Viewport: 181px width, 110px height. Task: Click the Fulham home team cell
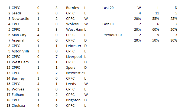click(18, 95)
